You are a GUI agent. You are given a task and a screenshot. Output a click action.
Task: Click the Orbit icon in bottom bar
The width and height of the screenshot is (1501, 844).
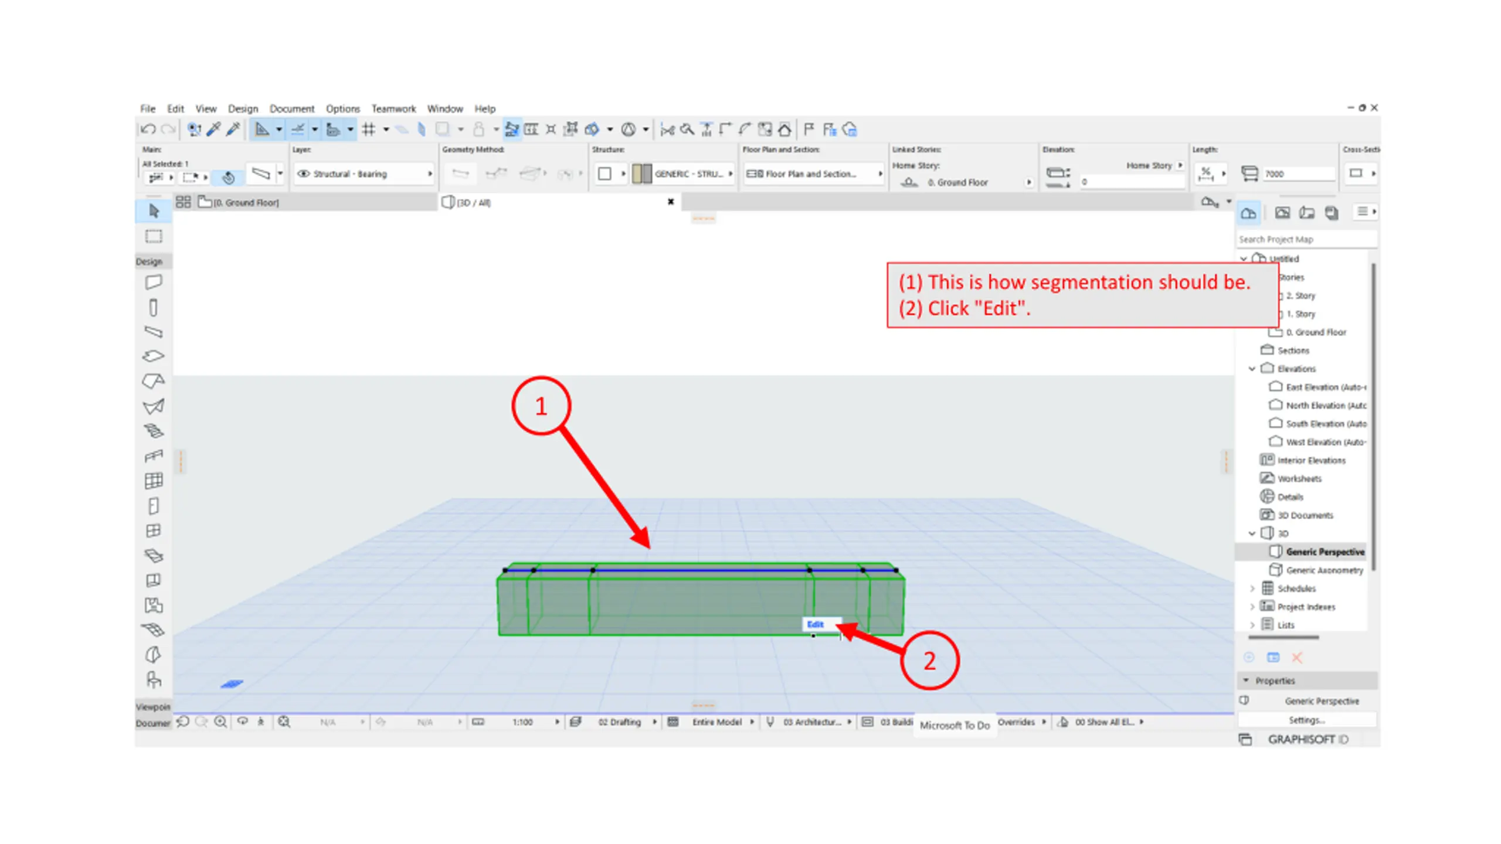tap(242, 722)
